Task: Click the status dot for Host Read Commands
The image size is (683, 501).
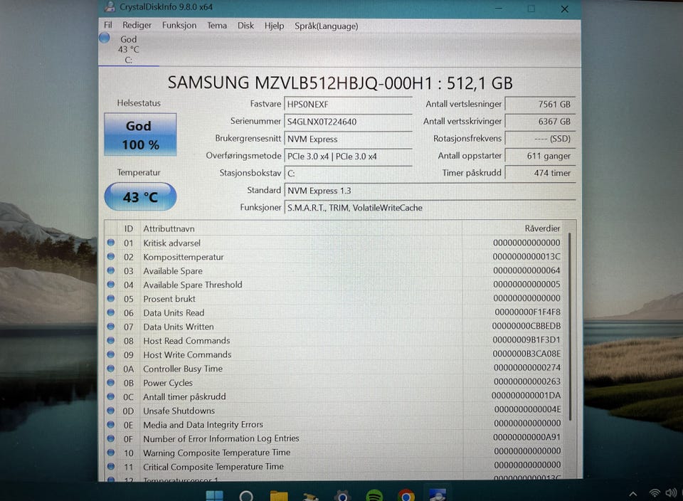Action: point(111,340)
